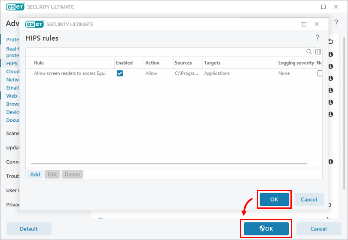Image resolution: width=348 pixels, height=240 pixels.
Task: Sort by the Logging severity column header
Action: 296,63
